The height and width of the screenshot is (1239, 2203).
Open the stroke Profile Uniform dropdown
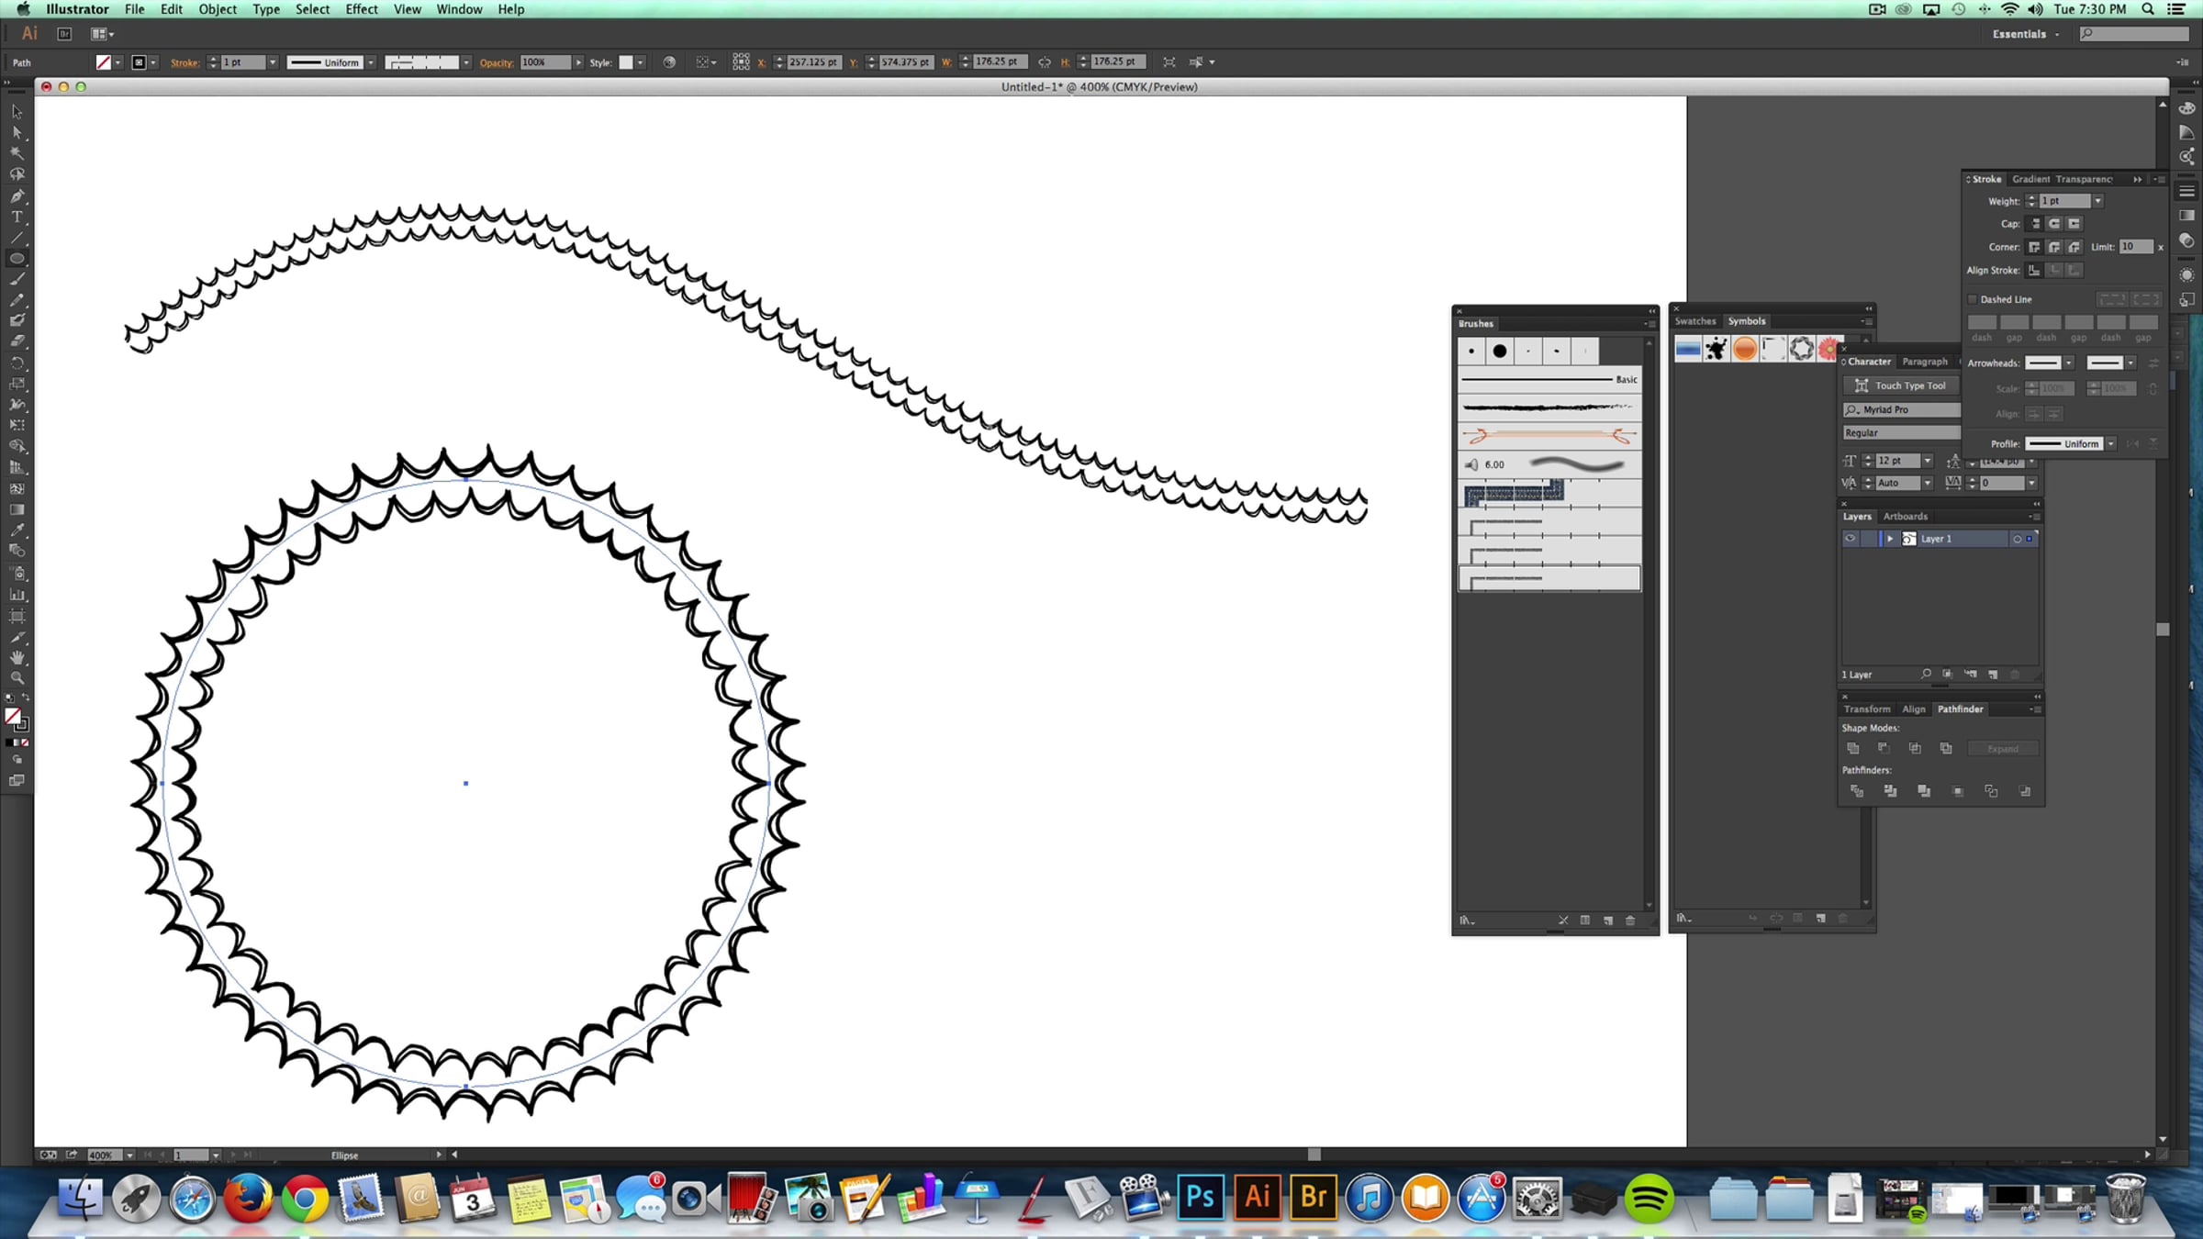(x=2111, y=444)
